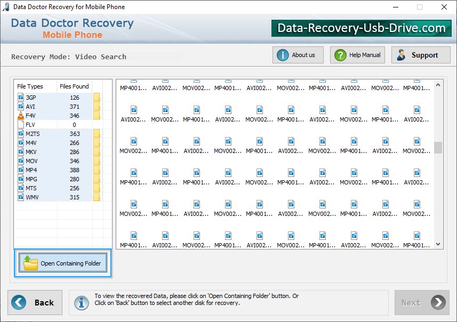The width and height of the screenshot is (457, 322).
Task: Select the M2TS file type icon
Action: 21,133
